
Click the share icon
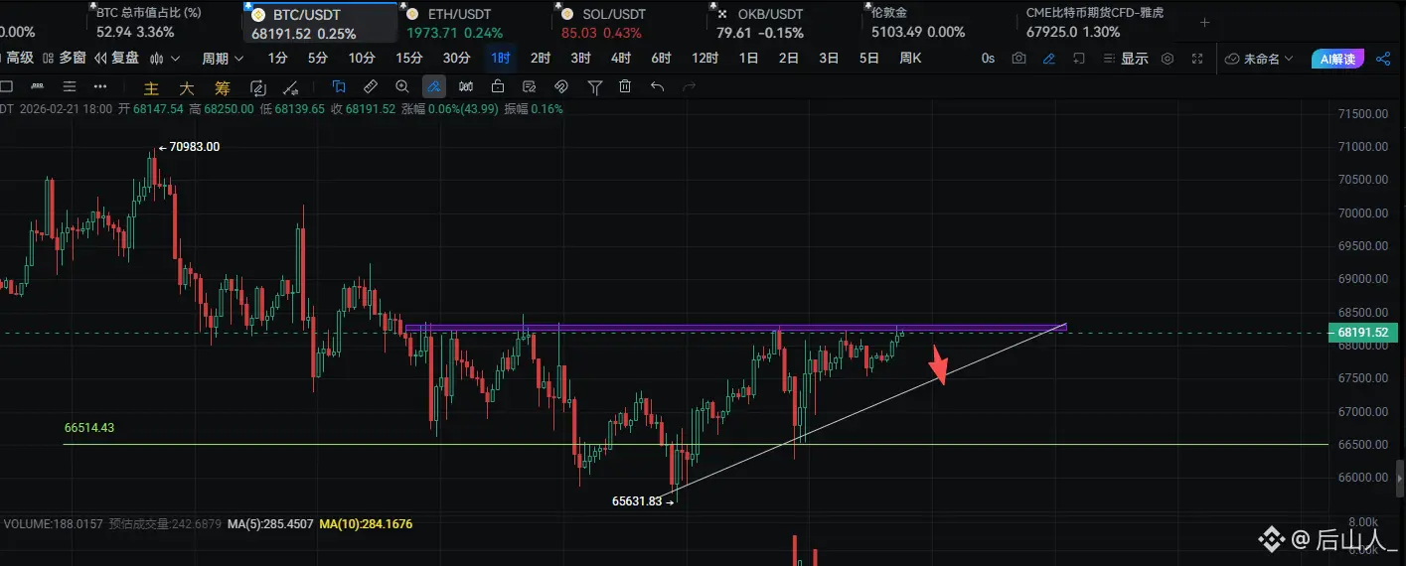(x=1383, y=59)
